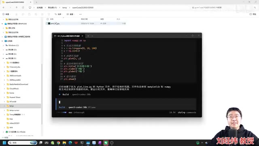Viewport: 259px width, 146px height.
Task: Go up one folder level
Action: tap(17, 8)
